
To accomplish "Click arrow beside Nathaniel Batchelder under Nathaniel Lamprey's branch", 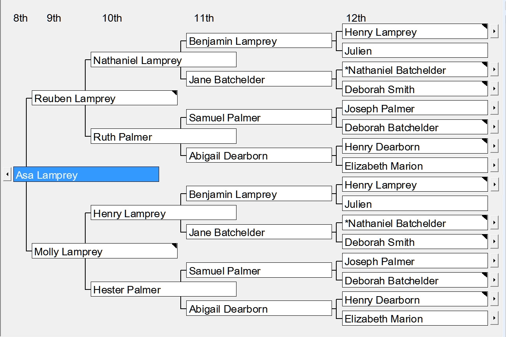I will tap(494, 70).
